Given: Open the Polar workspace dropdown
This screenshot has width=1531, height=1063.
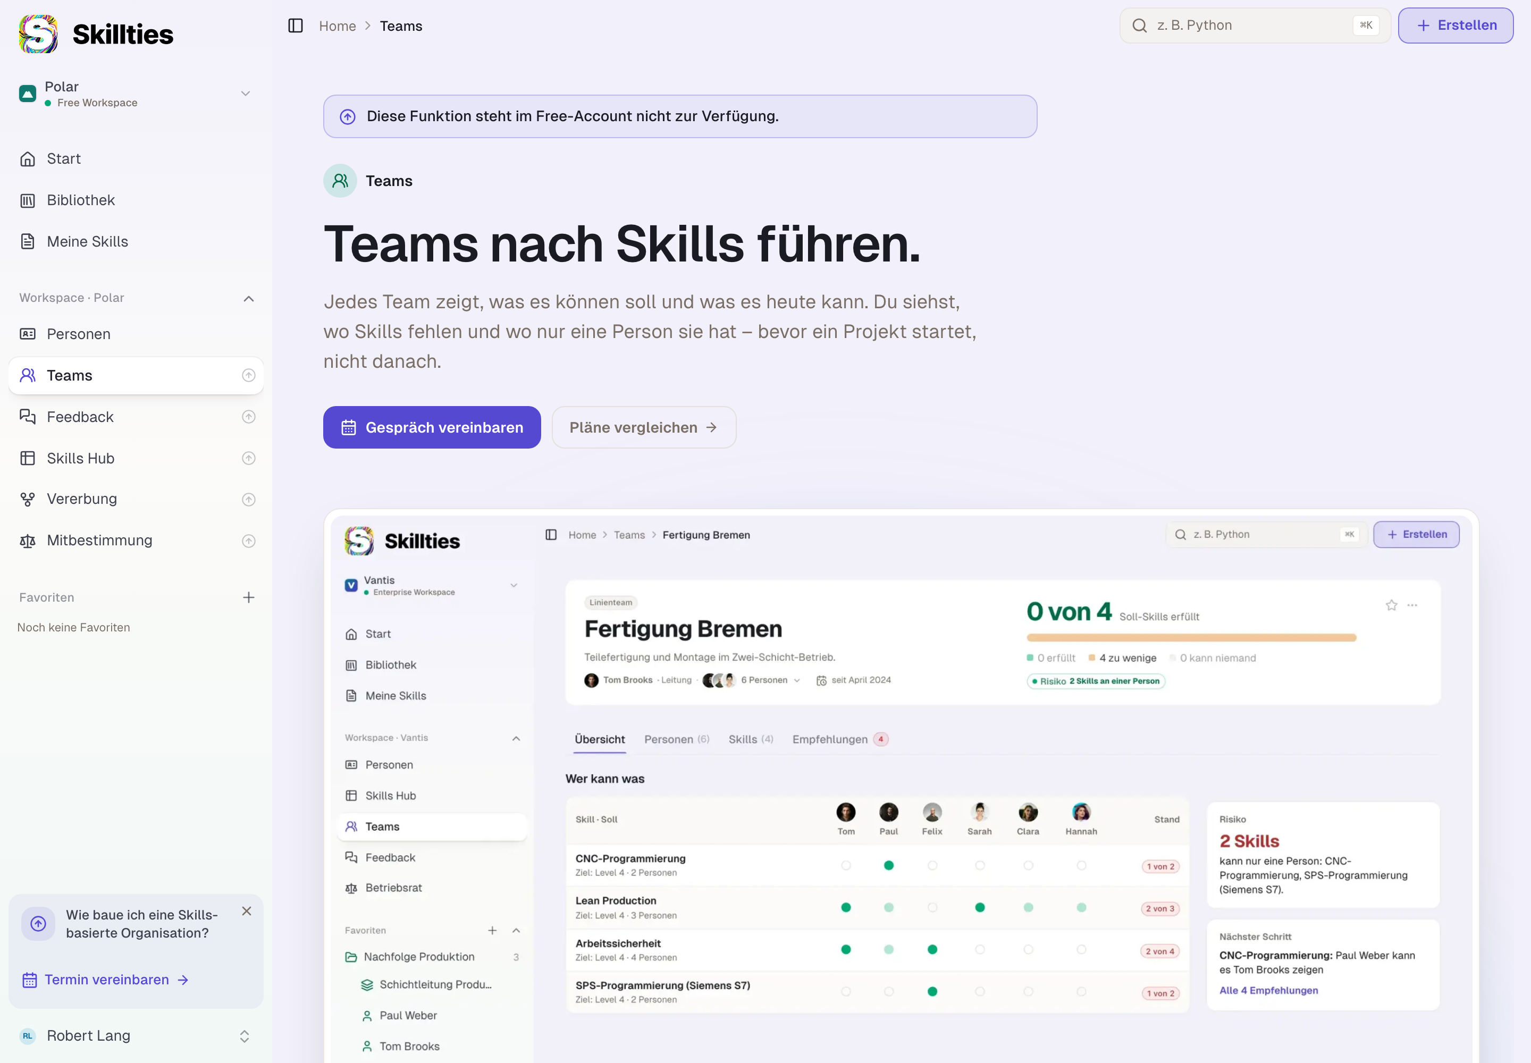Looking at the screenshot, I should pos(136,94).
